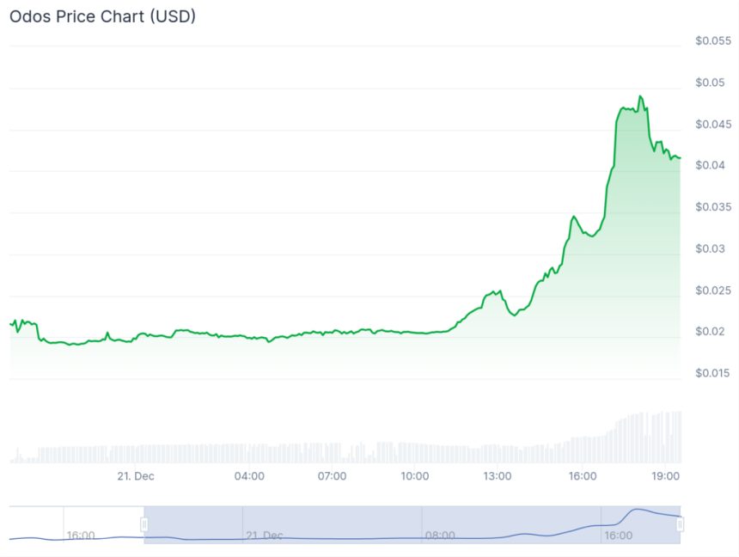The image size is (739, 557).
Task: Click the left range navigator handle
Action: [144, 524]
